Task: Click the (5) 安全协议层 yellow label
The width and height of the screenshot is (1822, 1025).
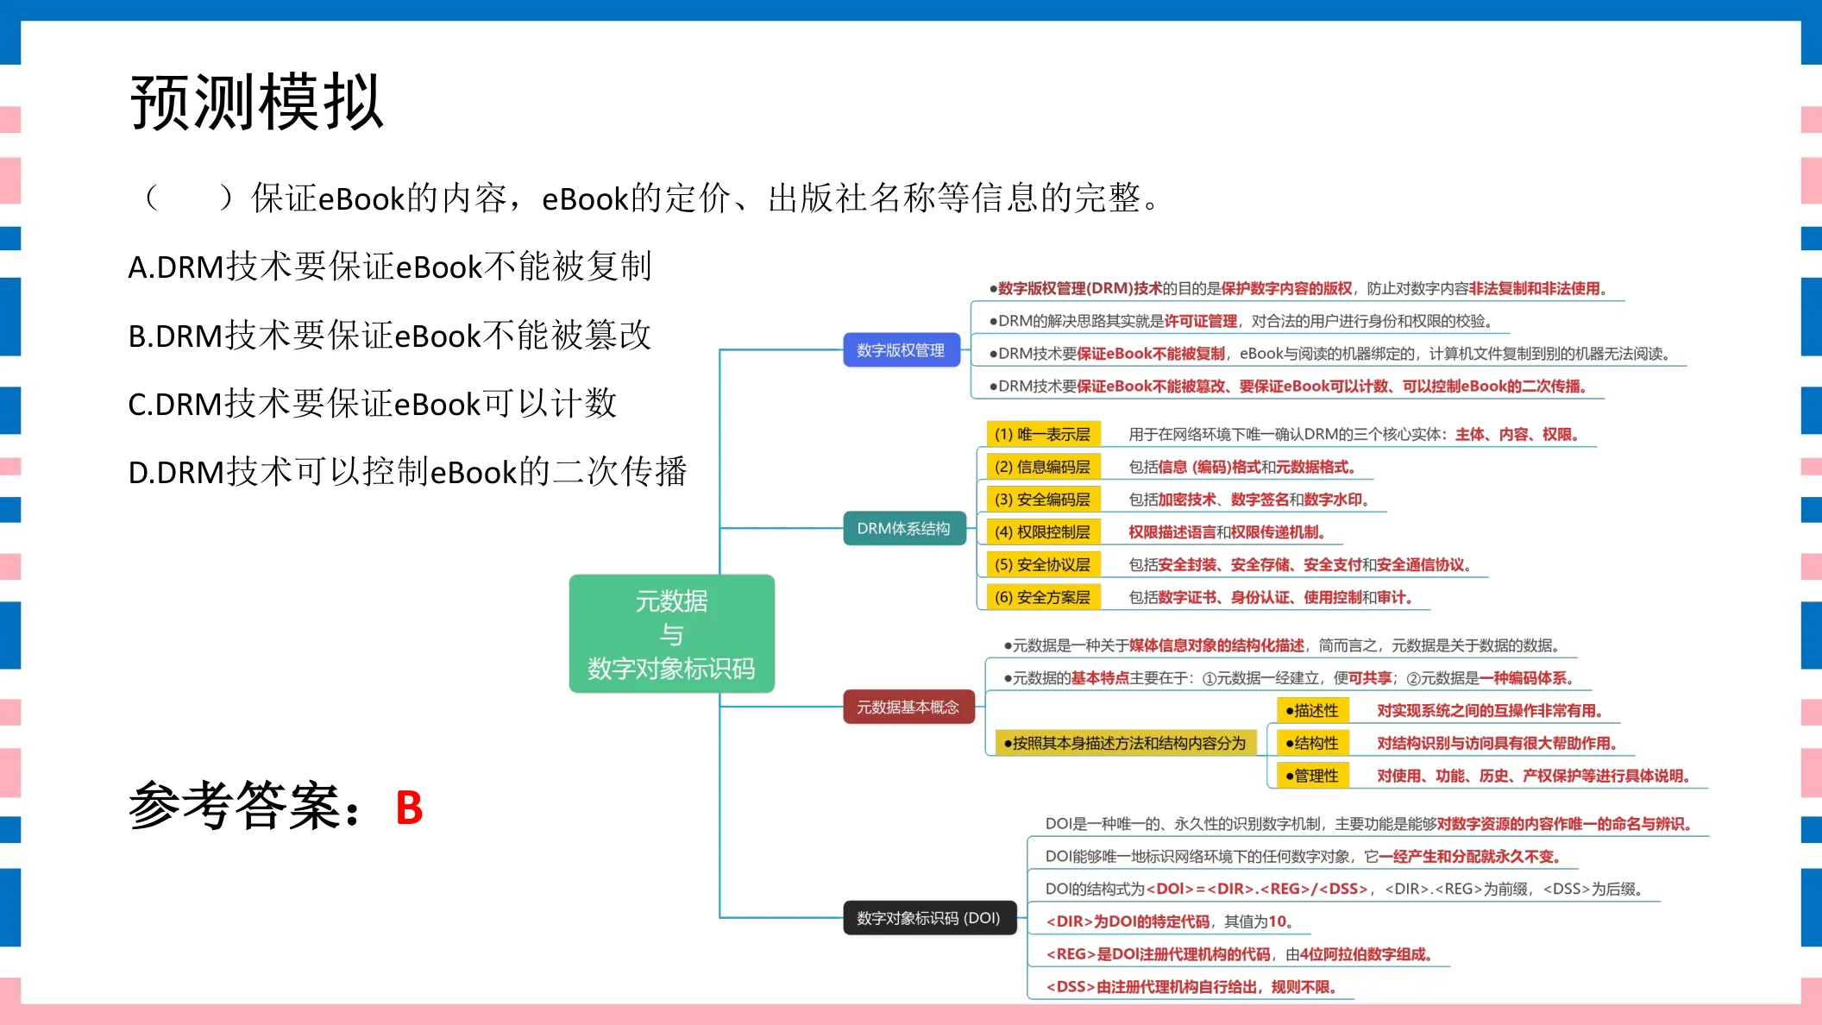Action: 1043,565
